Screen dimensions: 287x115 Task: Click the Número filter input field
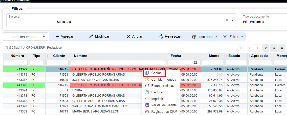click(x=16, y=63)
